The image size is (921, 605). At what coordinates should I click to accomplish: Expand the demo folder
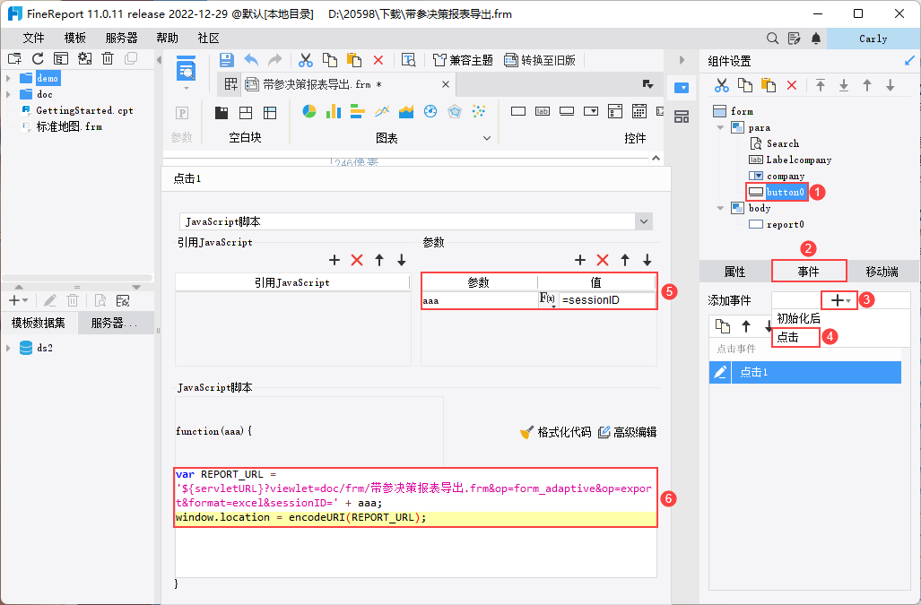(8, 78)
